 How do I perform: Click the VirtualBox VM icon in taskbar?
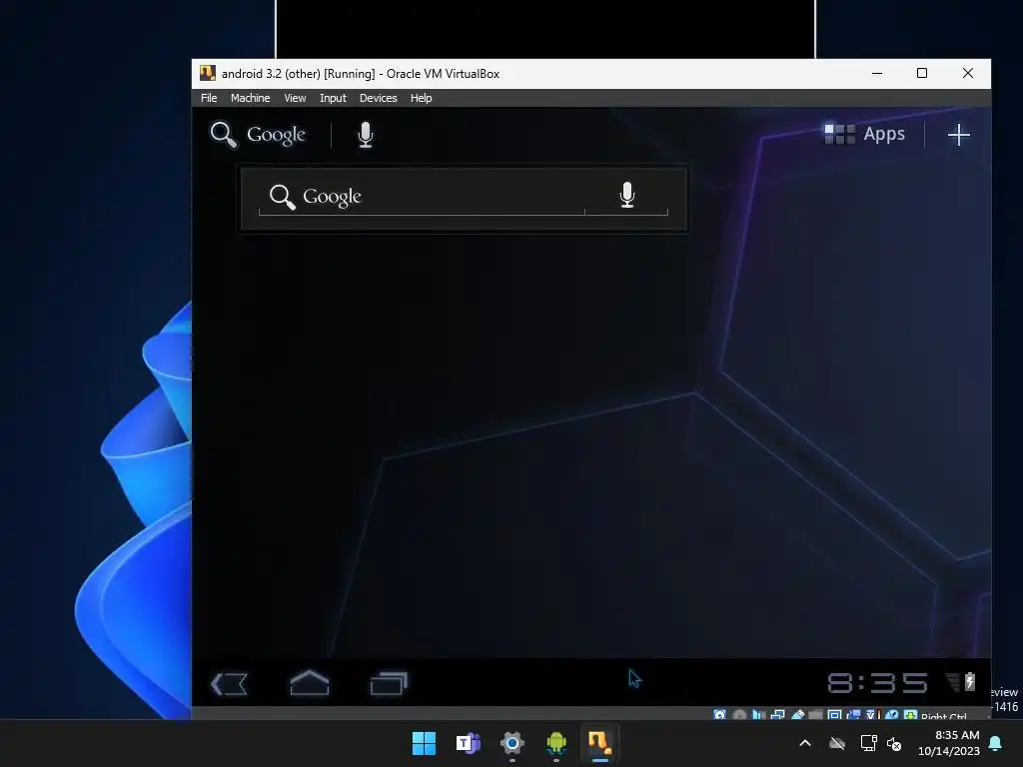[600, 743]
